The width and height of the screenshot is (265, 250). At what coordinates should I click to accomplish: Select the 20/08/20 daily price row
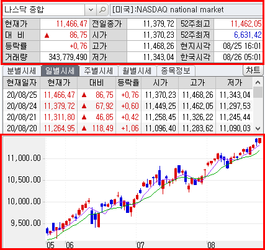coord(128,128)
